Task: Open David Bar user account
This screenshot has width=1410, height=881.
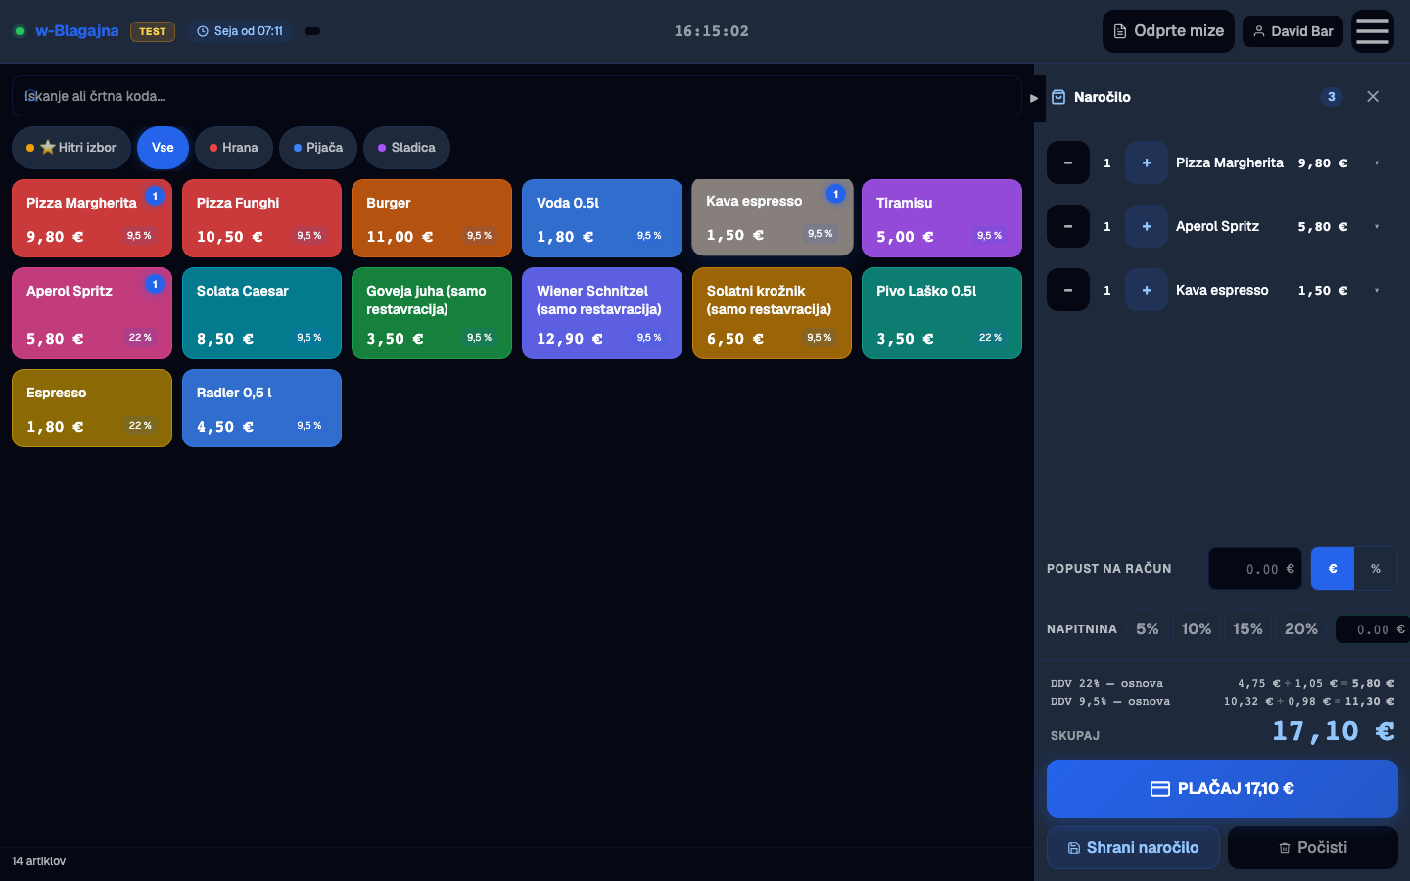Action: click(1292, 31)
